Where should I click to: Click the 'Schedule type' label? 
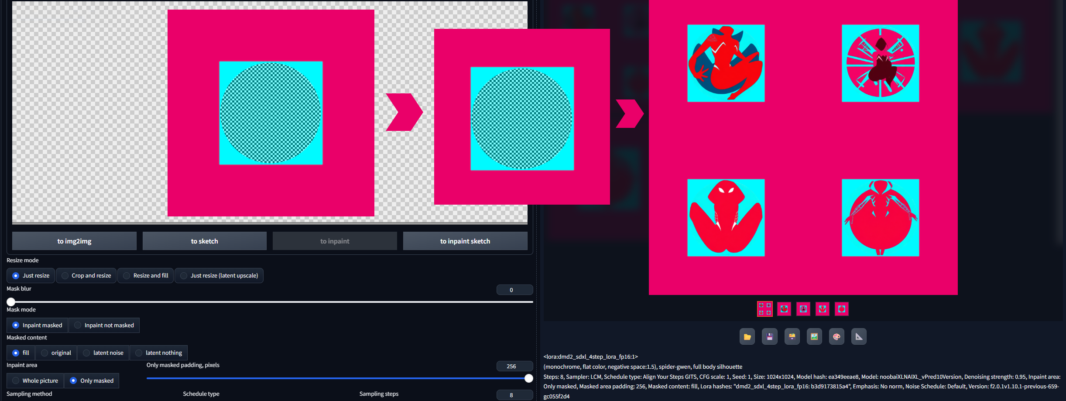pyautogui.click(x=201, y=394)
